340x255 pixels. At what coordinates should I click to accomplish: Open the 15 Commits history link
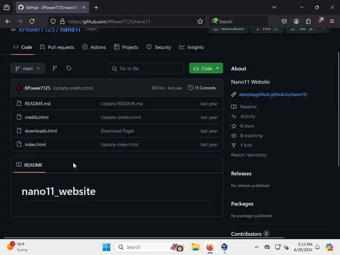point(202,88)
